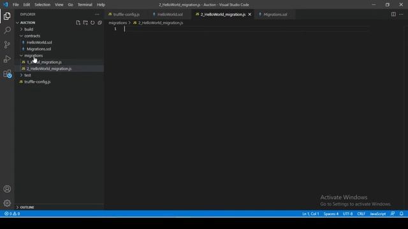Close the 2_HelloWorld_migration.js tab
Viewport: 408px width, 229px height.
tap(250, 14)
